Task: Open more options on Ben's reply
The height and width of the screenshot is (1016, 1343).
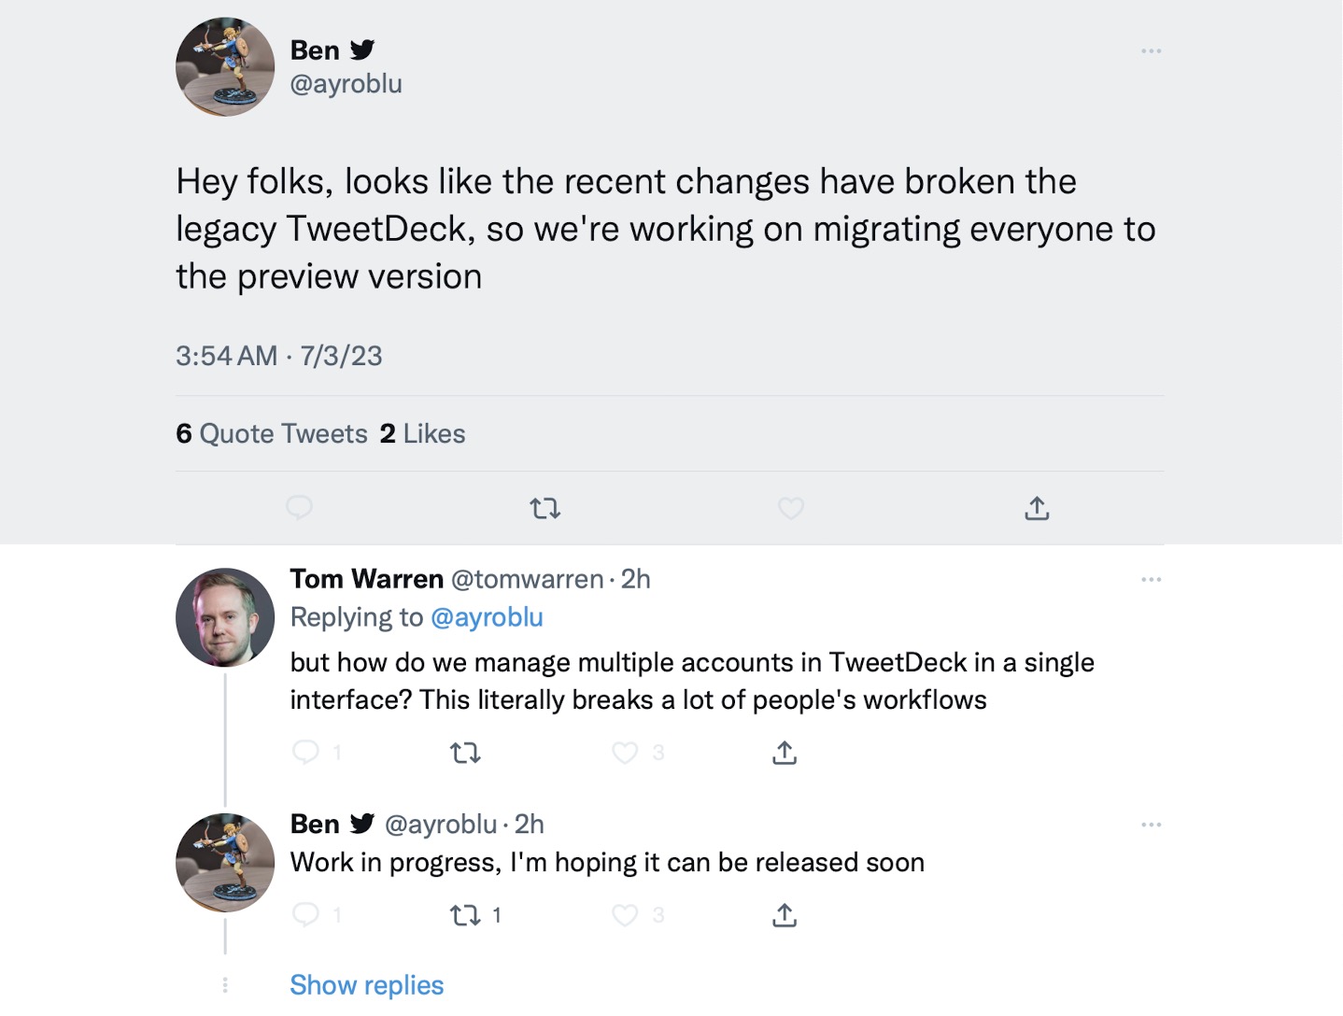Action: click(x=1151, y=825)
